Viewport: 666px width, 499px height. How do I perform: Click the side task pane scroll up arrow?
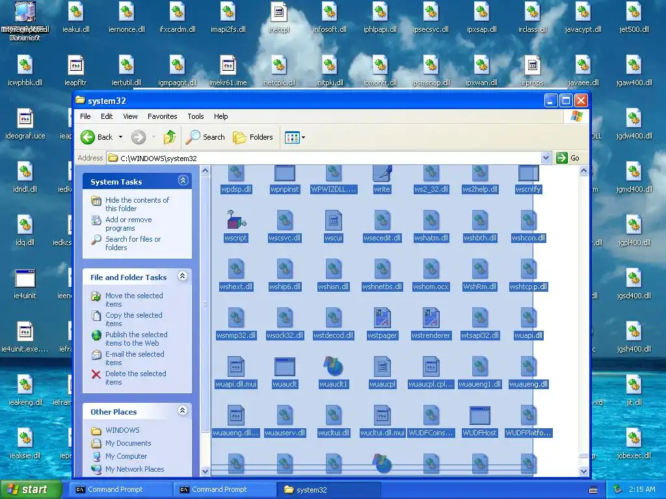pos(205,171)
